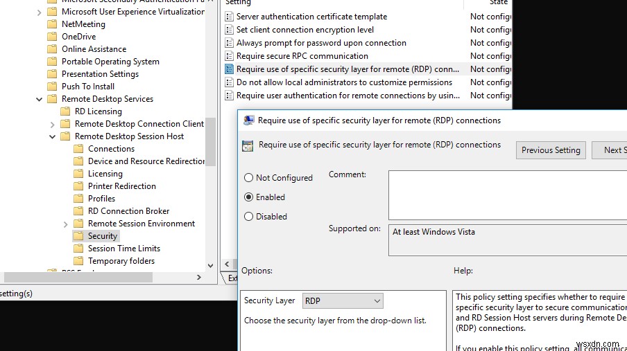Select the Not Configured radio button
The image size is (627, 351).
click(248, 178)
